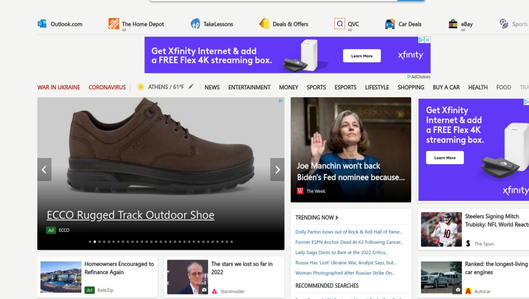The height and width of the screenshot is (299, 529).
Task: Open ECCO Rugged Track Outdoor Shoe headline
Action: (x=131, y=215)
